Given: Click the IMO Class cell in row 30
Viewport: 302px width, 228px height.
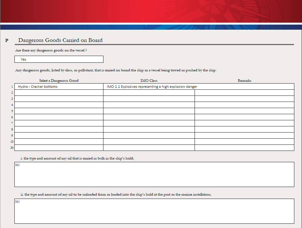Looking at the screenshot, I should [x=149, y=148].
